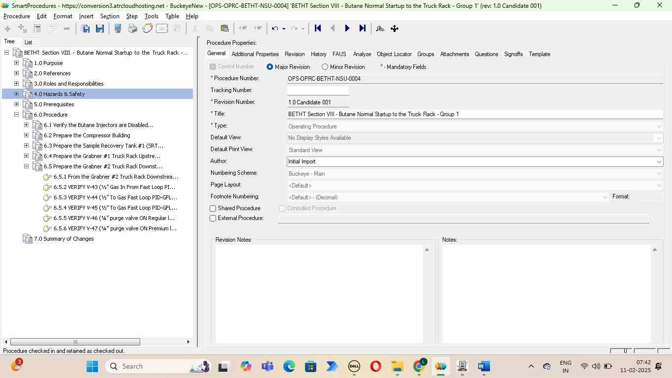The height and width of the screenshot is (378, 672).
Task: Click the outdent arrow toolbar icon
Action: [243, 29]
